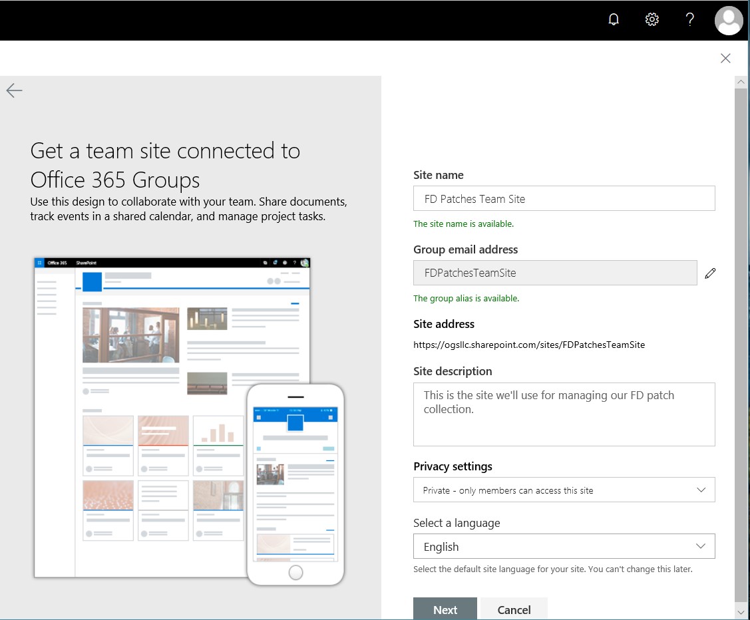The image size is (750, 620).
Task: Click Next to create the team site
Action: (x=445, y=609)
